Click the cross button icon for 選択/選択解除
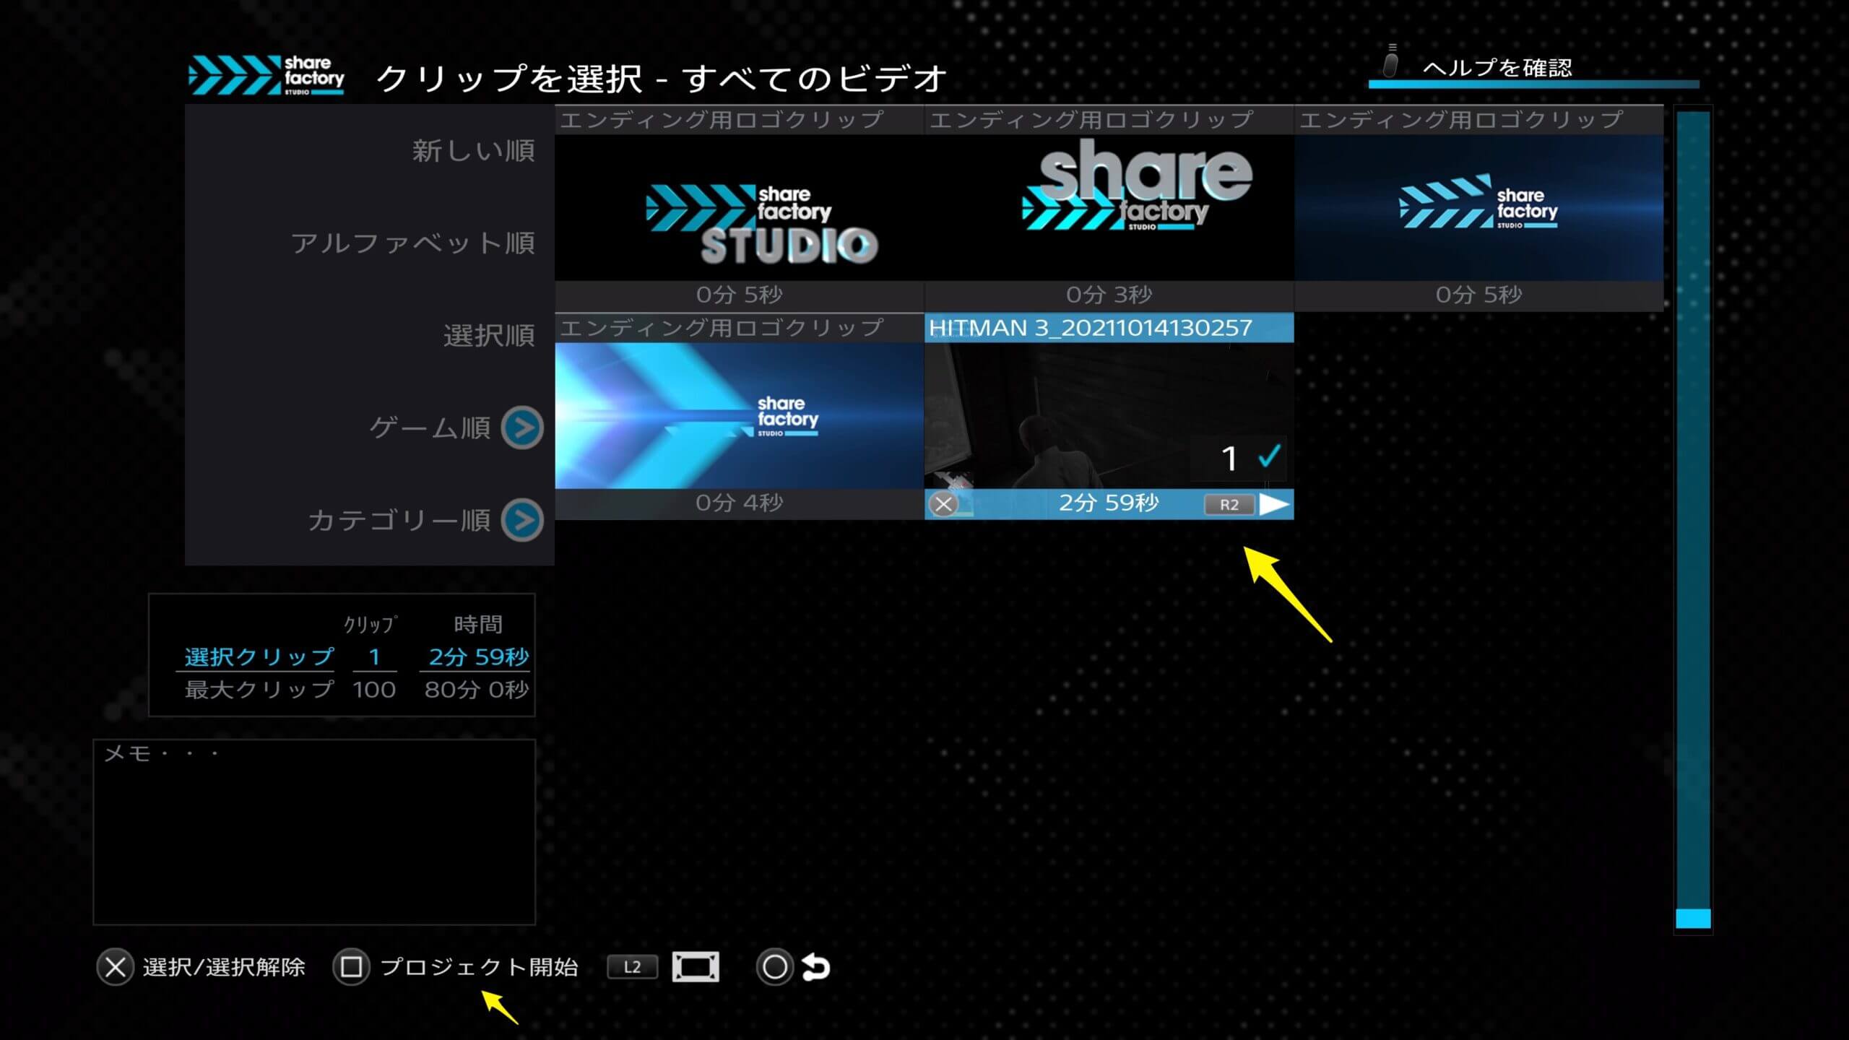Viewport: 1849px width, 1040px height. tap(115, 967)
